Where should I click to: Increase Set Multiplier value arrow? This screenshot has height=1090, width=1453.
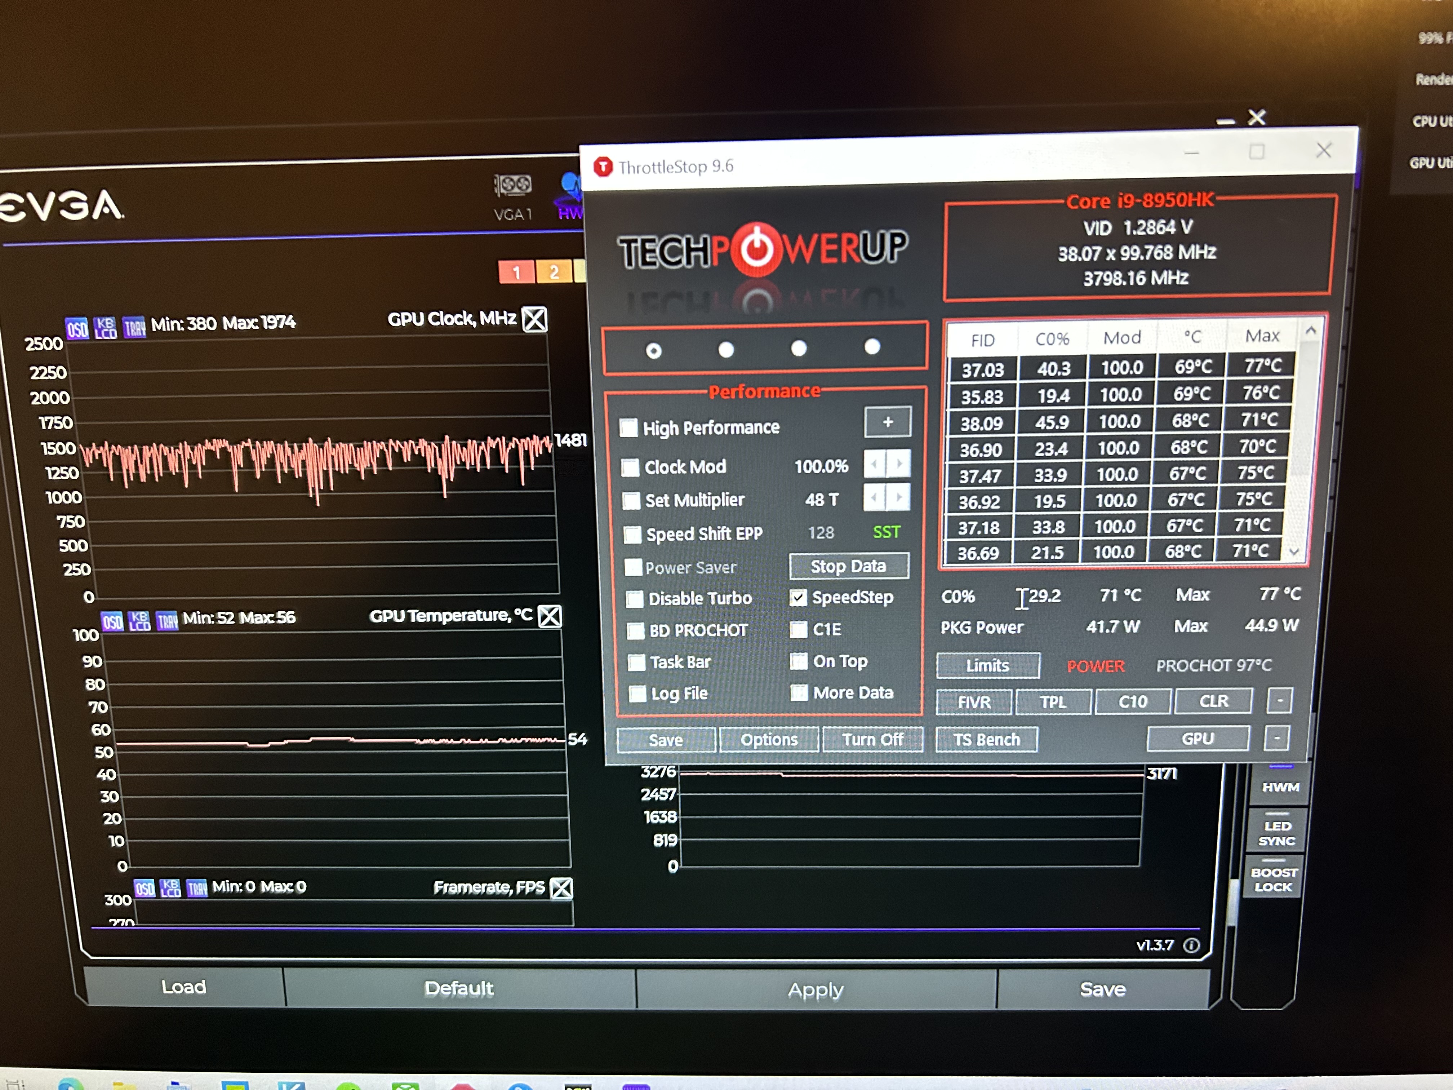899,497
